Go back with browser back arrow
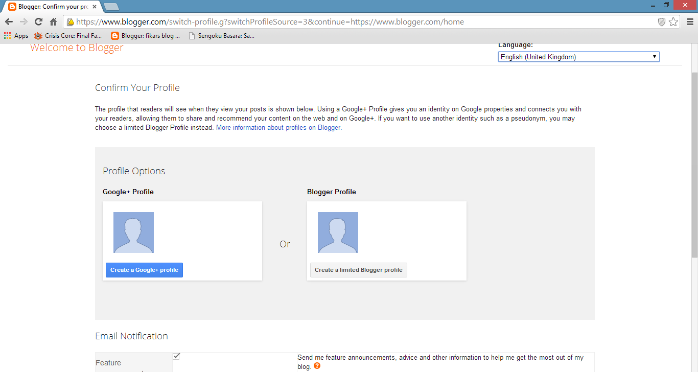The height and width of the screenshot is (372, 698). pyautogui.click(x=9, y=22)
